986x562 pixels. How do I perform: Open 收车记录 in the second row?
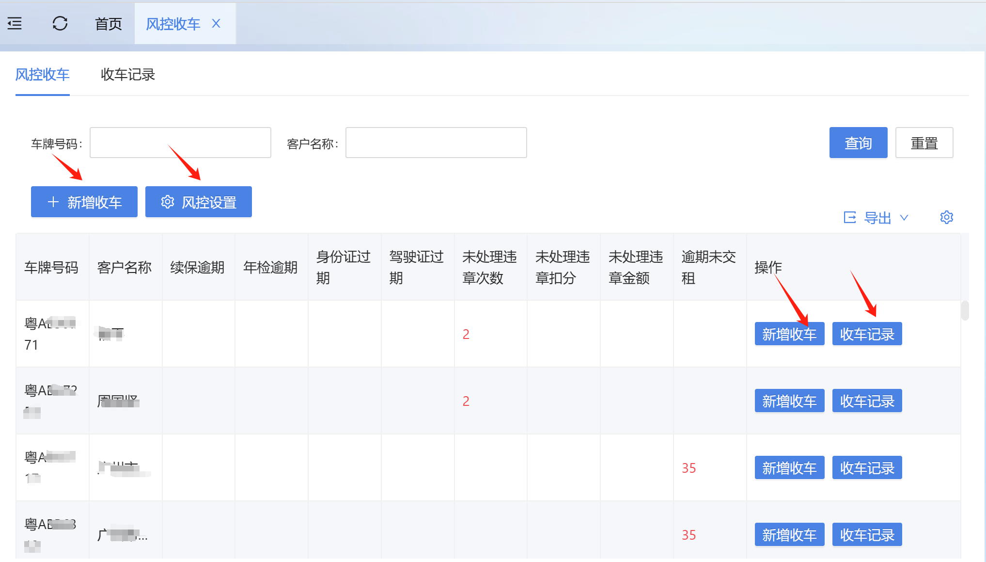867,401
